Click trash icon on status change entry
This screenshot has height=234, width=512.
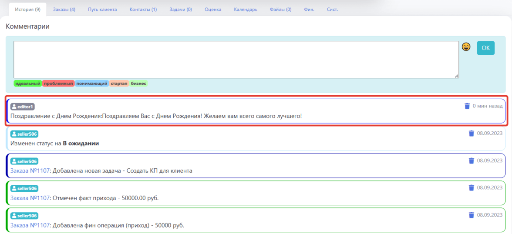[x=472, y=133]
